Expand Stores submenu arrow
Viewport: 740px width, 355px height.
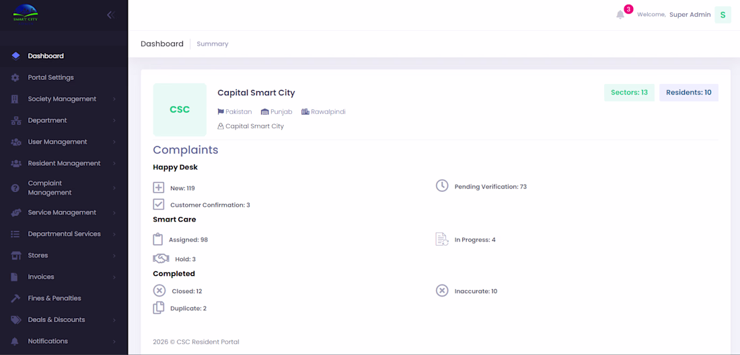(x=114, y=256)
